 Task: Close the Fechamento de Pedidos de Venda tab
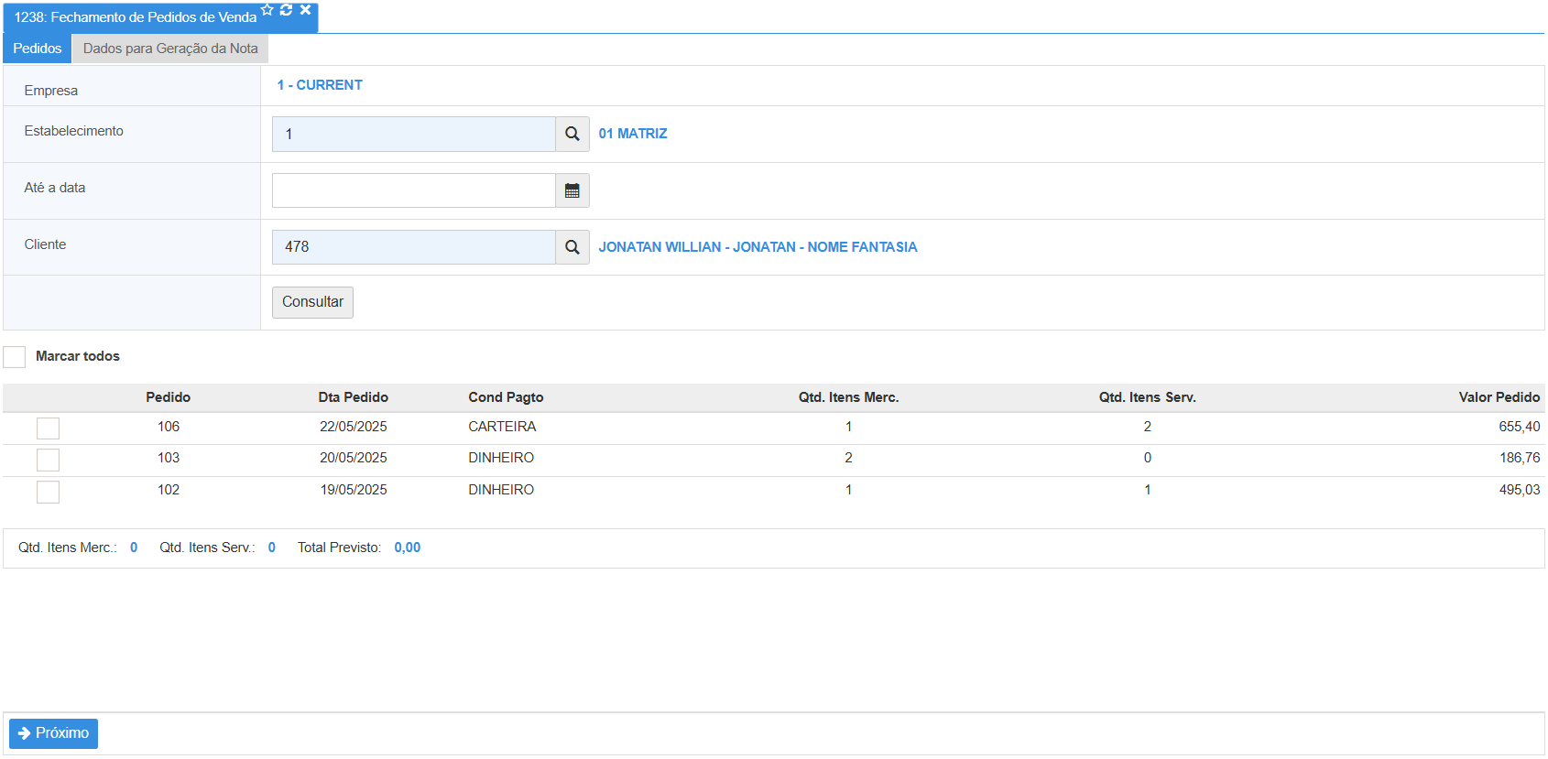(305, 9)
